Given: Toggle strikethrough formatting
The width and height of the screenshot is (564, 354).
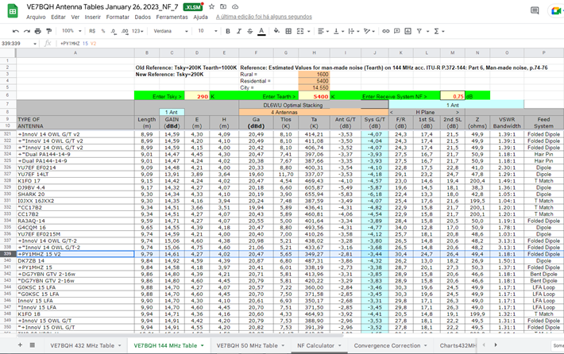Looking at the screenshot, I should coord(250,31).
